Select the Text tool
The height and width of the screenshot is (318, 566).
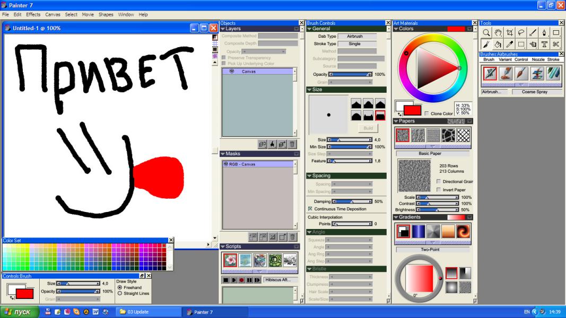tap(544, 45)
